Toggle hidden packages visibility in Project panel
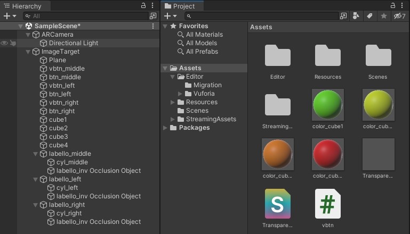Viewport: 410px width, 234px height. 399,16
